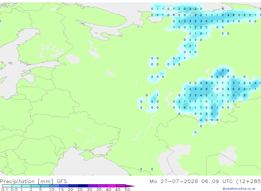The width and height of the screenshot is (261, 191).
Task: Click the "[mm]" unit label
Action: (46, 181)
